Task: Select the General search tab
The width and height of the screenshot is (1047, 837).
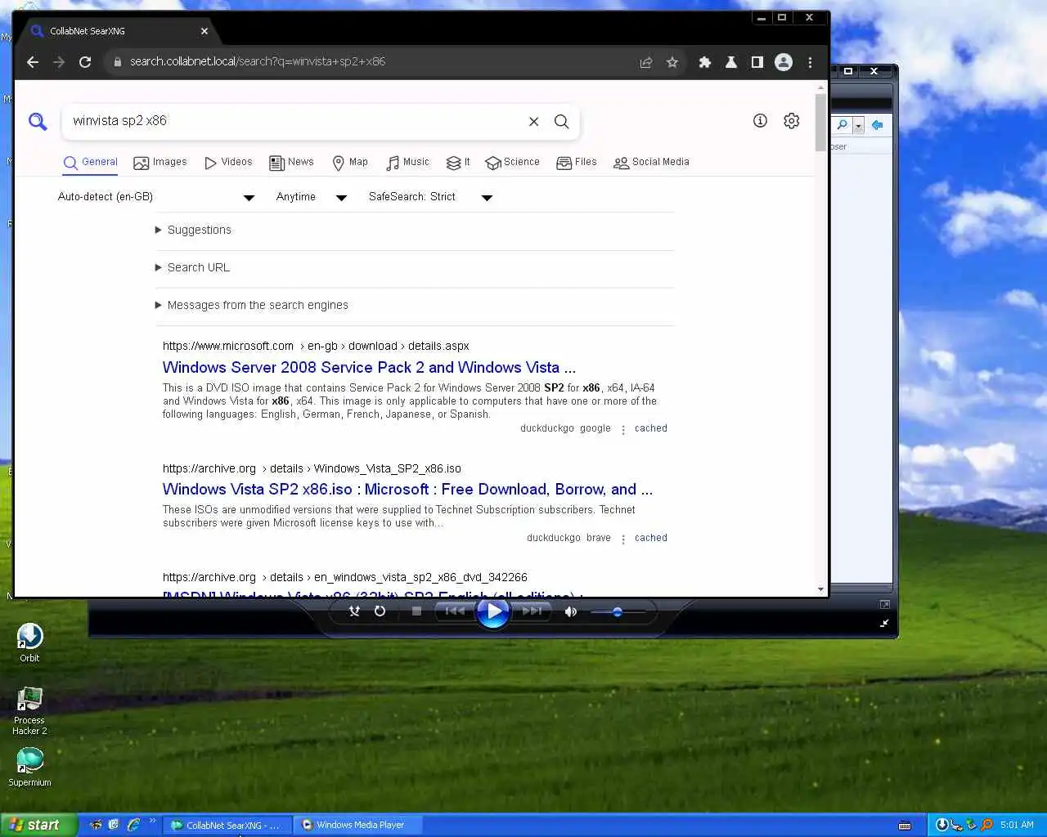Action: point(91,162)
